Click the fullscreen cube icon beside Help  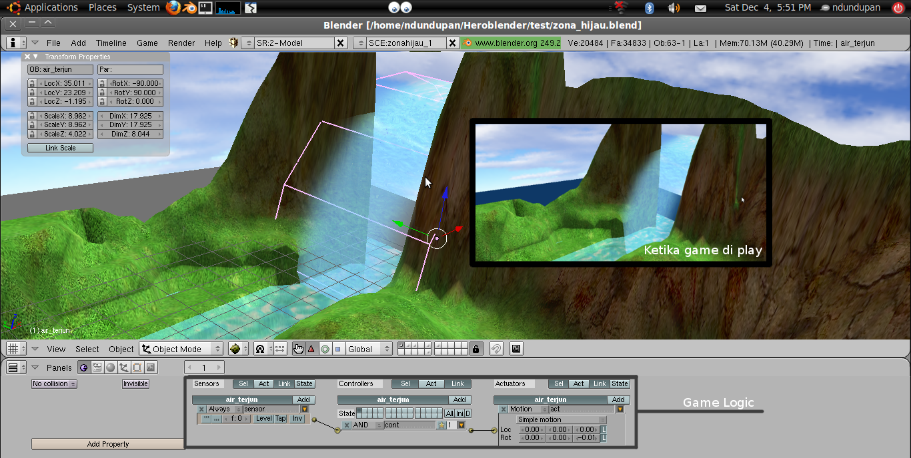coord(233,43)
